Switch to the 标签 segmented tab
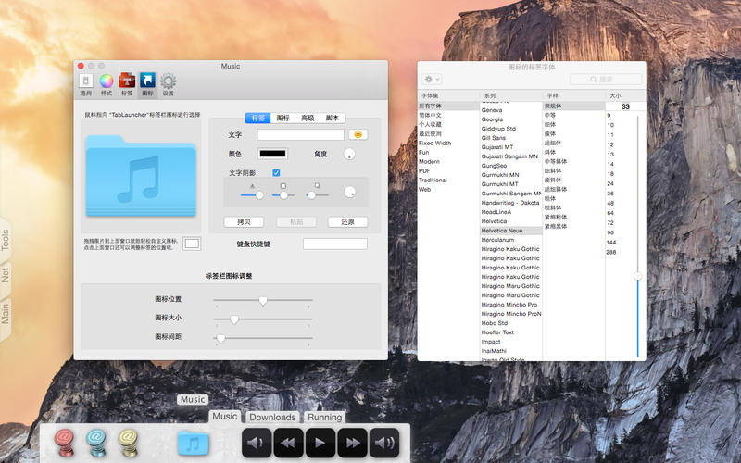The width and height of the screenshot is (741, 463). [x=258, y=118]
